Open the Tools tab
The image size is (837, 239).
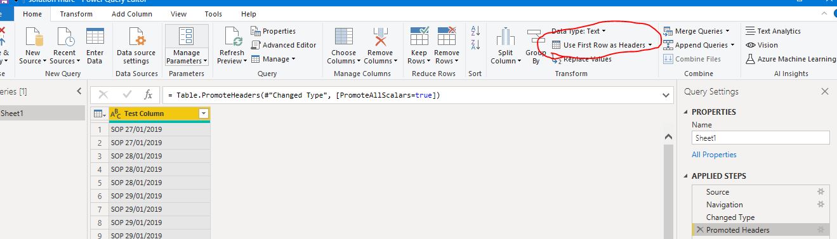(x=213, y=13)
